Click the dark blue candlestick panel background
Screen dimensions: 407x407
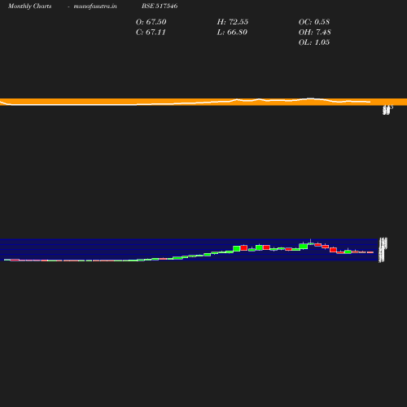click(x=189, y=250)
